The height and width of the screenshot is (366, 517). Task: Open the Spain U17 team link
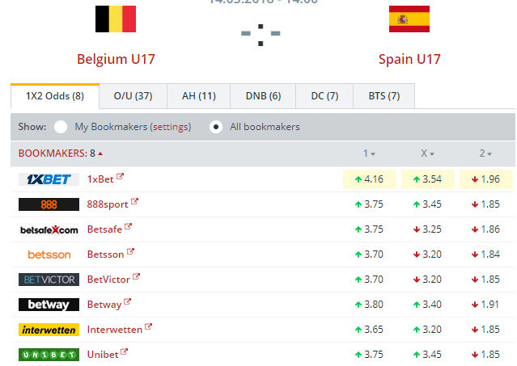[409, 59]
